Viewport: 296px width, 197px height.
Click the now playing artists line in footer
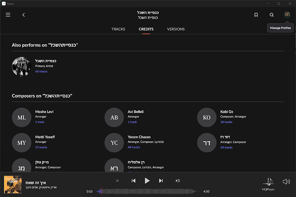(x=41, y=188)
